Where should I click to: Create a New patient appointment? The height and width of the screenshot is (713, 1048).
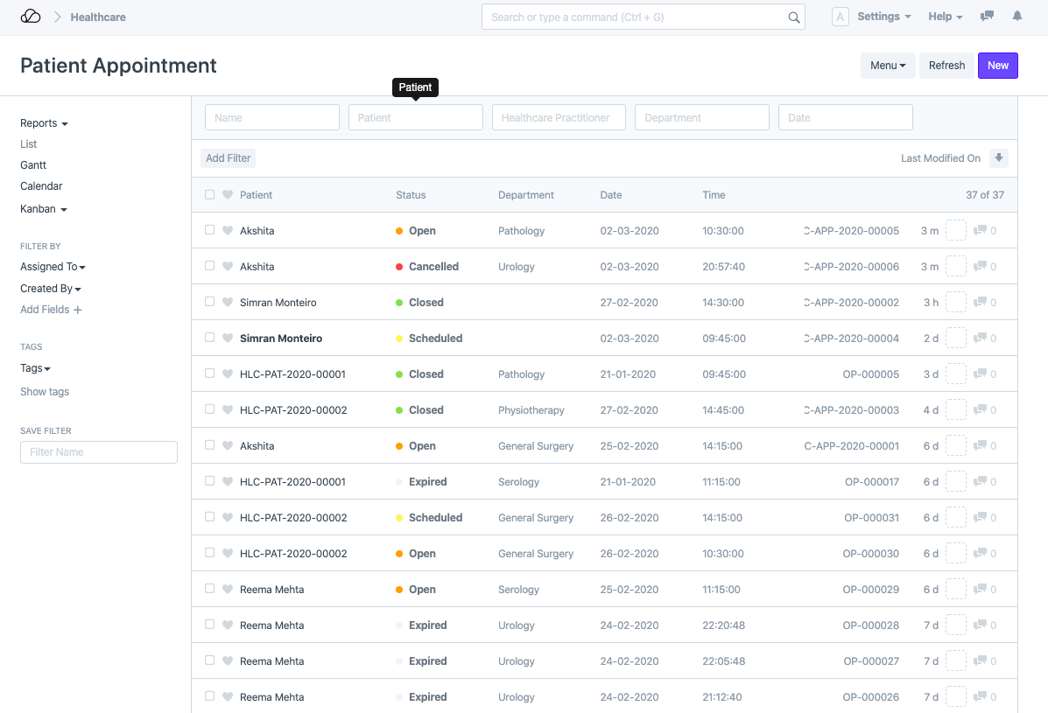tap(997, 66)
